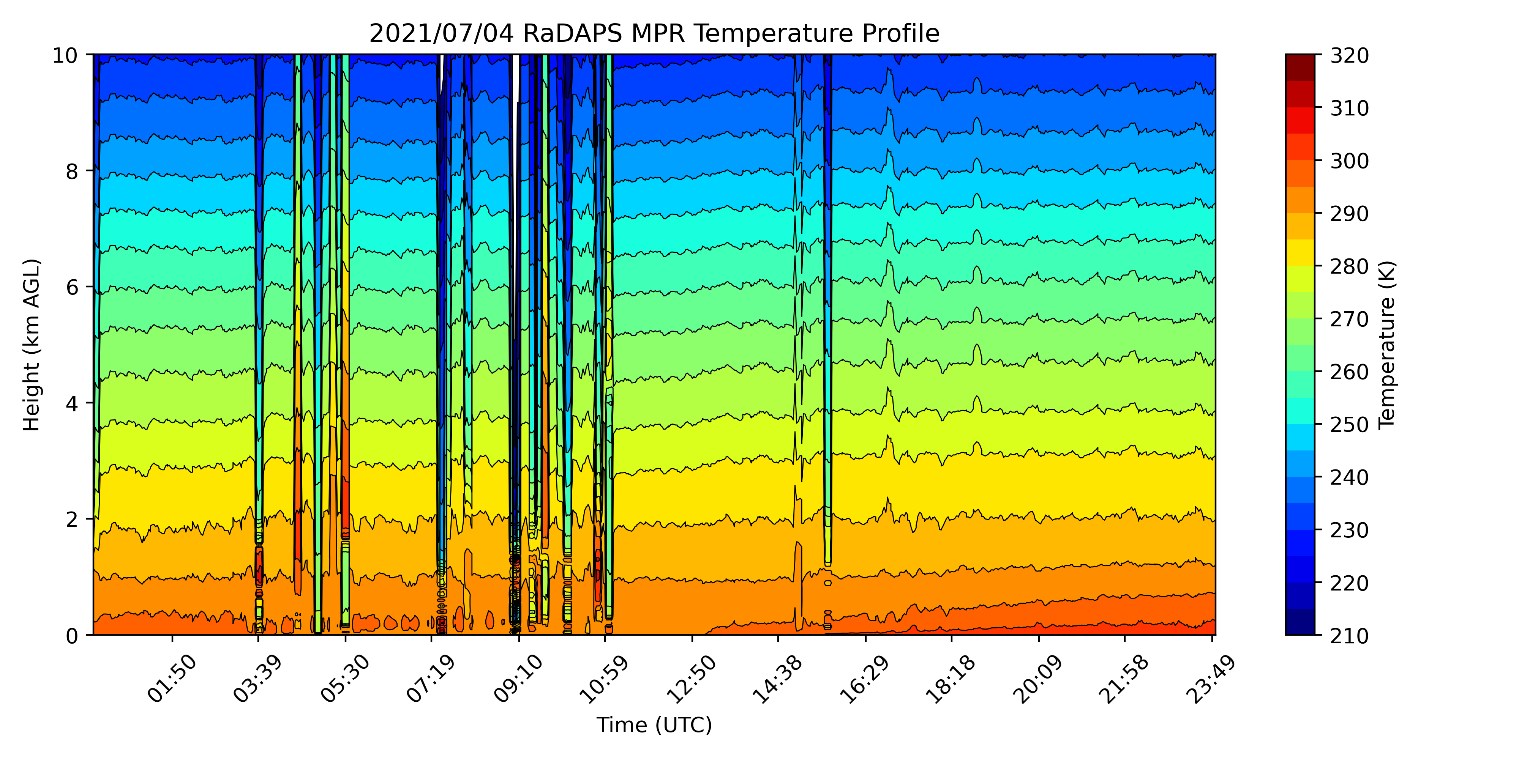The width and height of the screenshot is (1519, 759).
Task: Click the 'Time (UTC)' x-axis label
Action: (x=654, y=724)
